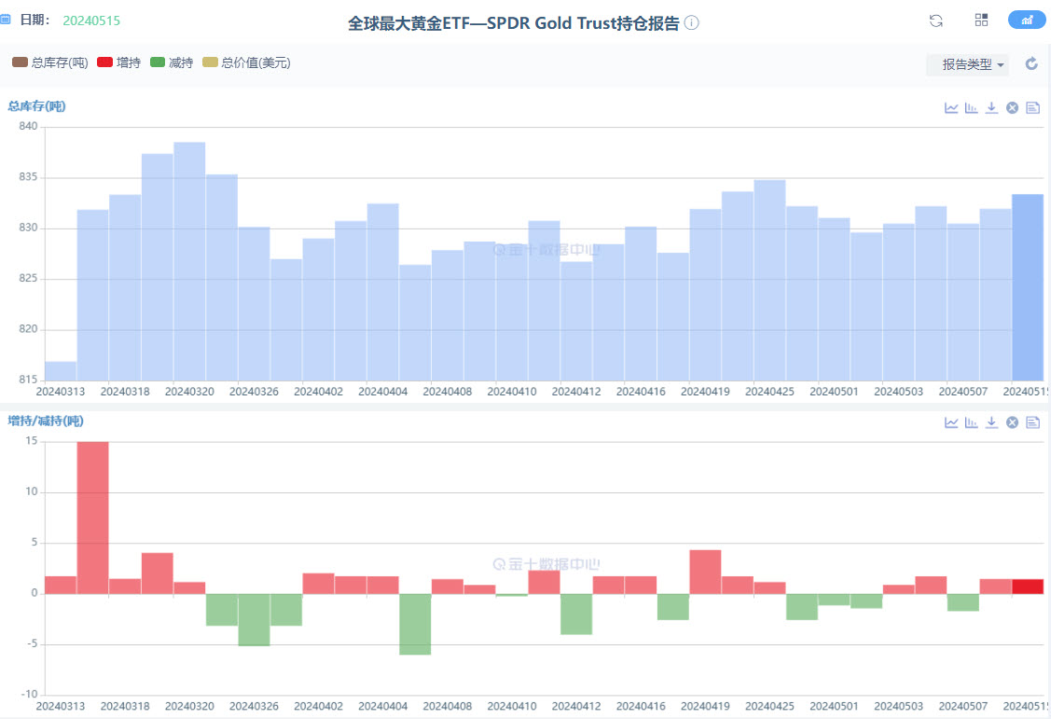Viewport: 1051px width, 719px height.
Task: Click the restore/close icon on 增持/减持 chart
Action: pos(1012,422)
